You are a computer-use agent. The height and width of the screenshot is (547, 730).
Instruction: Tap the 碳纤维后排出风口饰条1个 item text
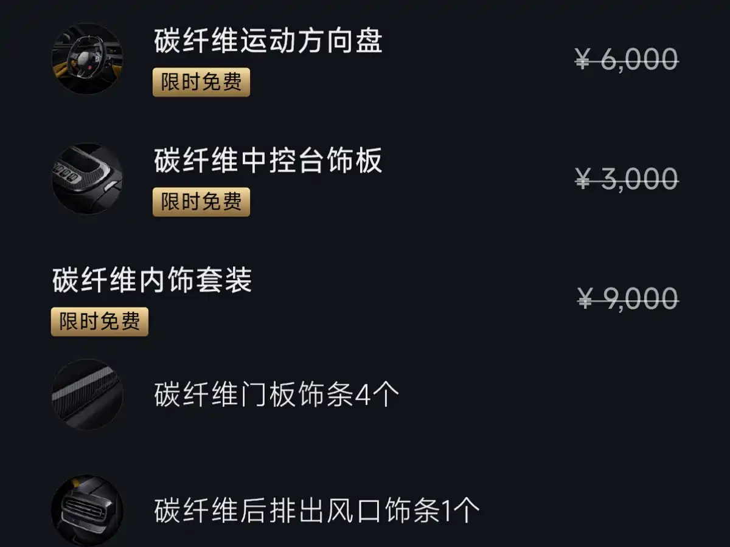pos(316,511)
